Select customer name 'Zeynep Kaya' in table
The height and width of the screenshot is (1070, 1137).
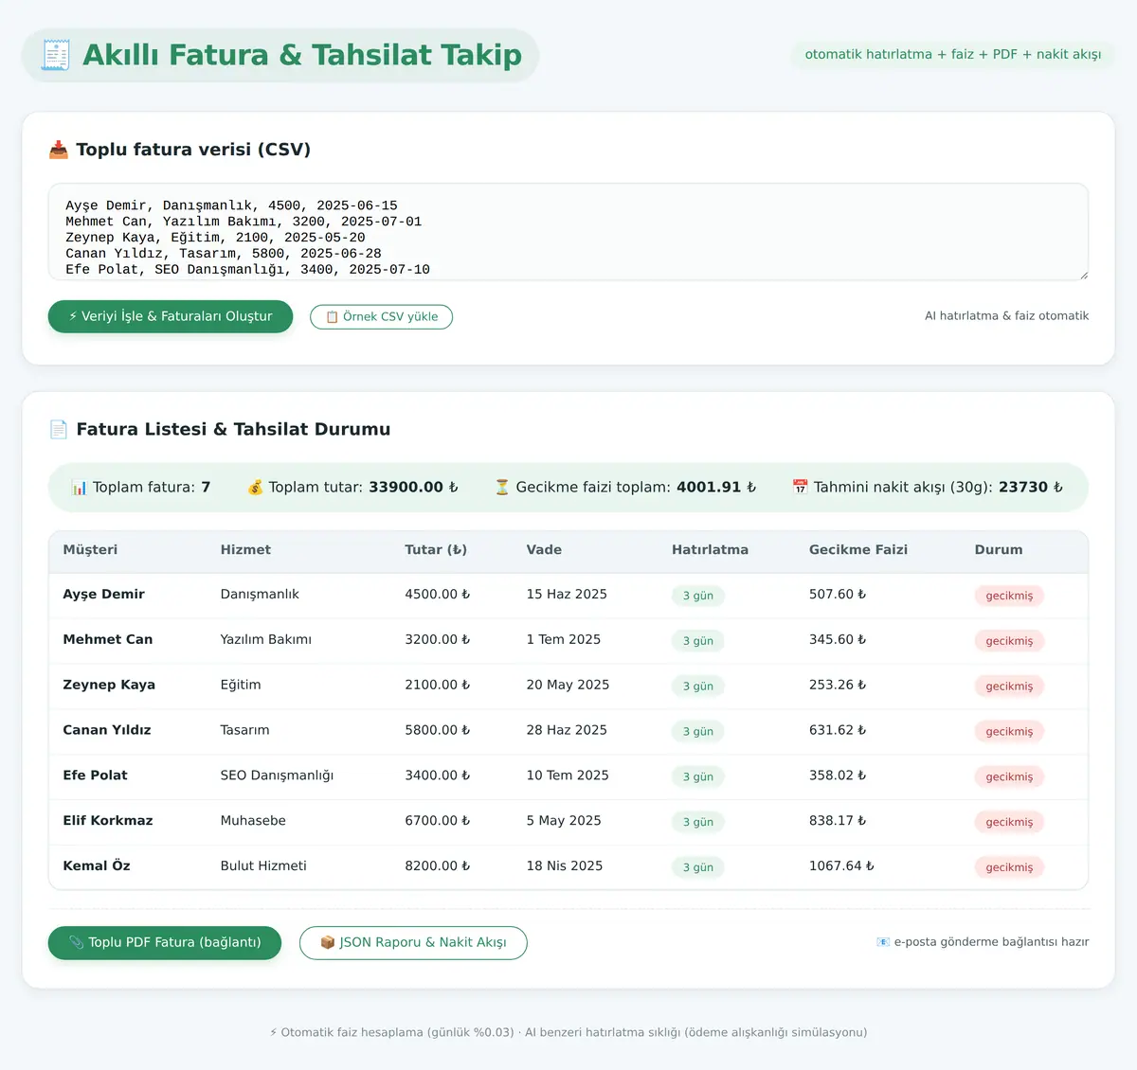click(x=109, y=686)
